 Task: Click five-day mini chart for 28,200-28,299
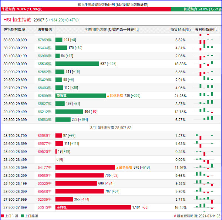coord(204,174)
